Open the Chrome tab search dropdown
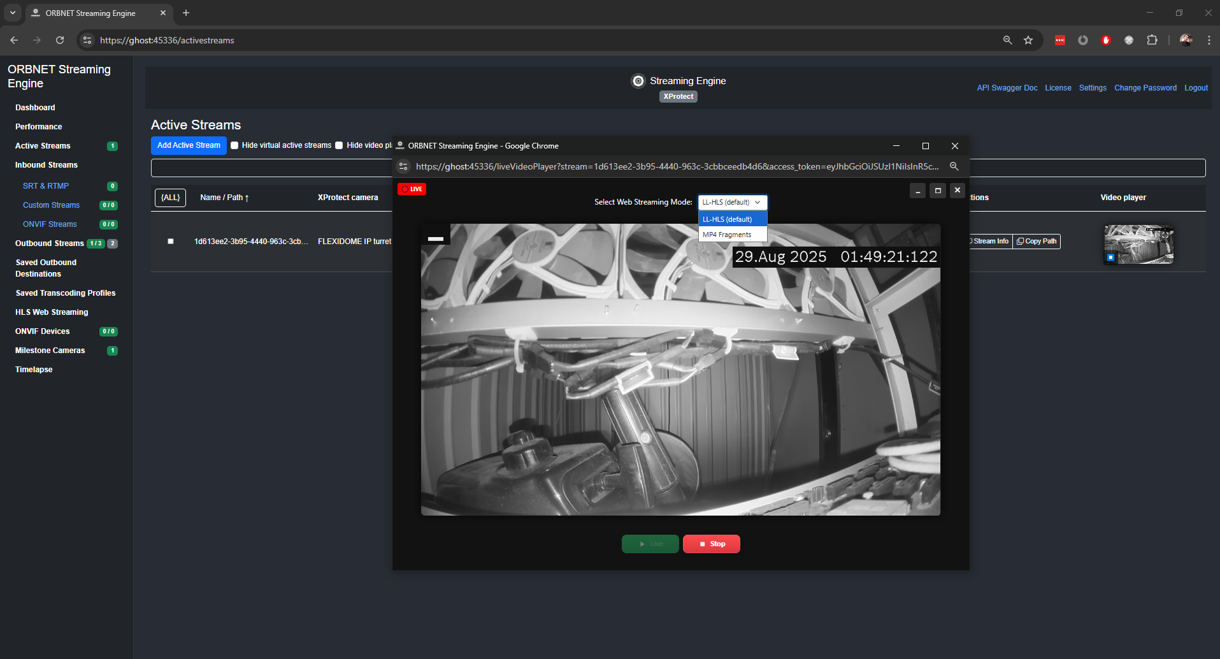The height and width of the screenshot is (659, 1220). 12,13
